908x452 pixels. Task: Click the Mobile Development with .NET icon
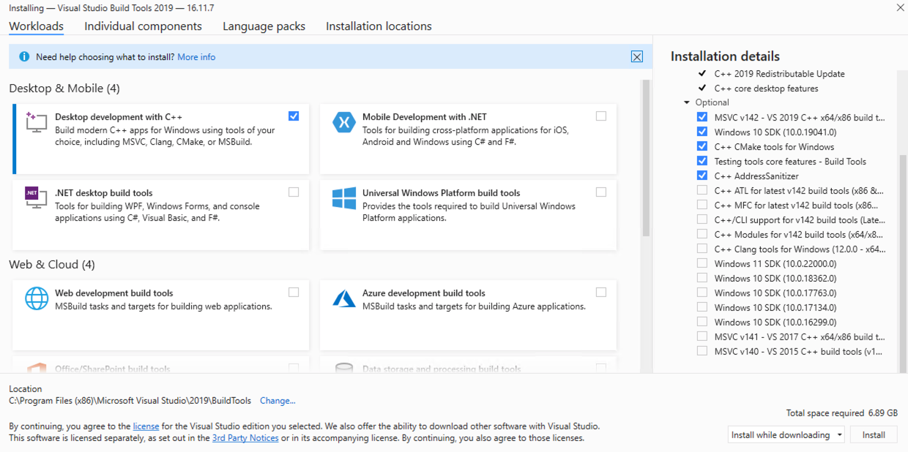(x=345, y=122)
